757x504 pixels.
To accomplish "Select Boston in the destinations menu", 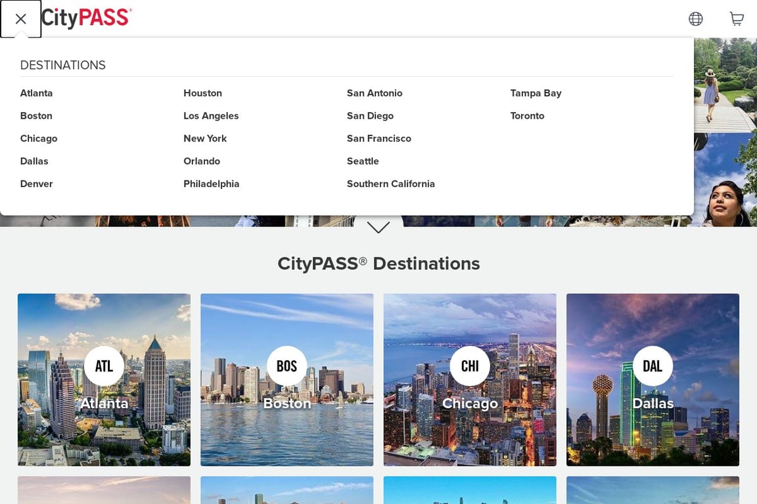I will [x=36, y=115].
